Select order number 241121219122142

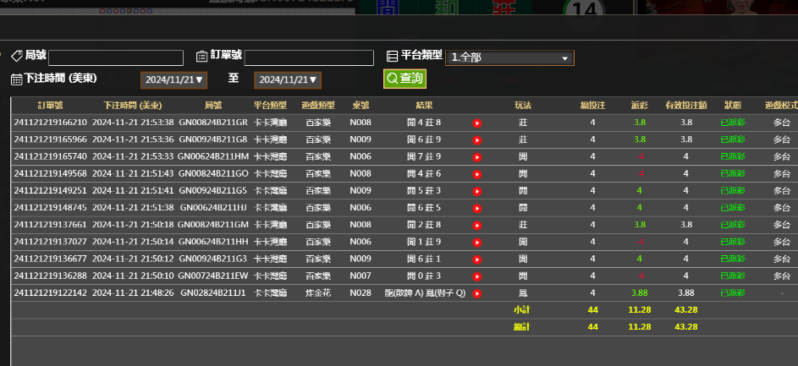click(51, 292)
